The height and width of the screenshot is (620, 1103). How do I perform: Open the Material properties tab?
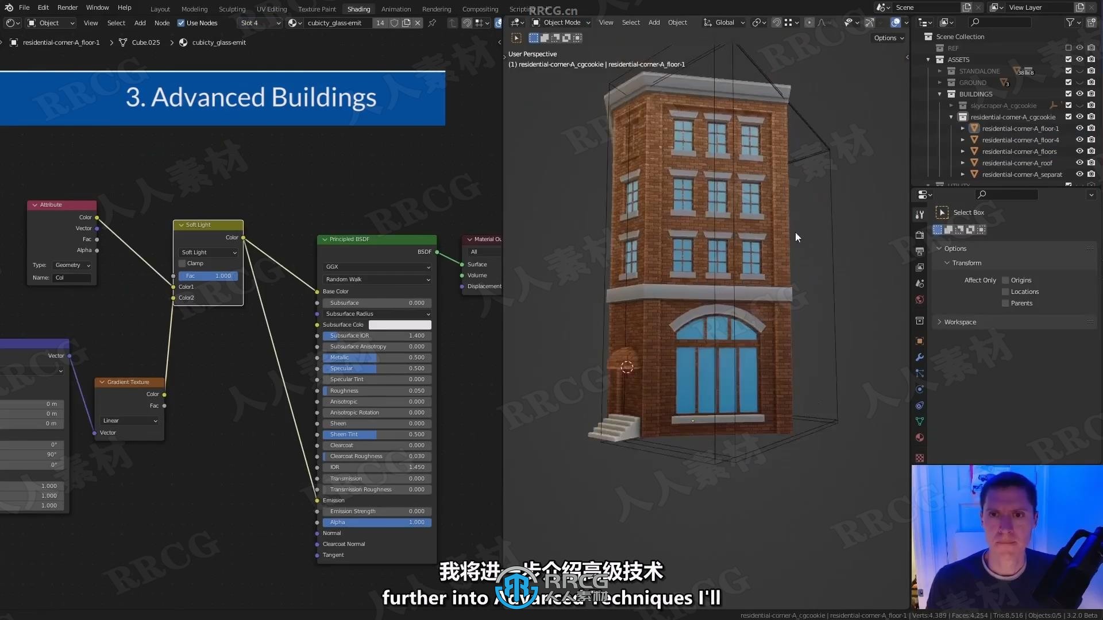click(x=920, y=437)
